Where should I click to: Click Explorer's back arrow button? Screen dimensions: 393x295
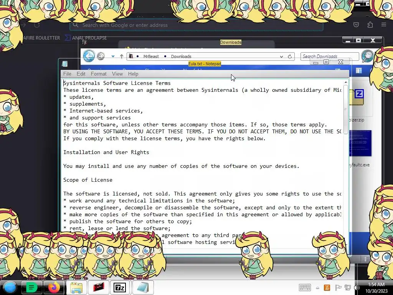89,56
